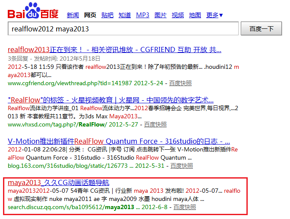290x219 pixels.
Task: Click snippet '2012-5-18 11:59 只看该作者'
Action: [x=46, y=67]
